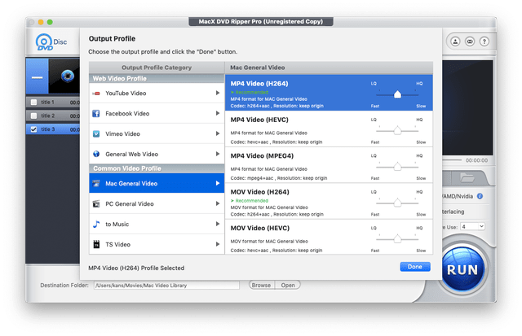The height and width of the screenshot is (336, 522).
Task: Click the TS Video icon
Action: click(96, 244)
